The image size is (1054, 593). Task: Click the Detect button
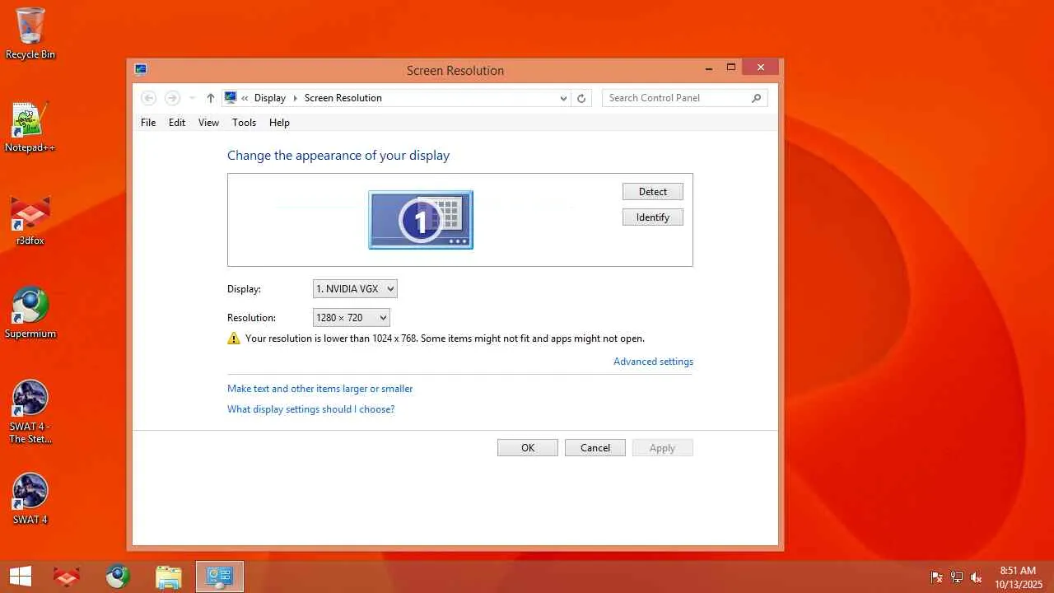653,192
